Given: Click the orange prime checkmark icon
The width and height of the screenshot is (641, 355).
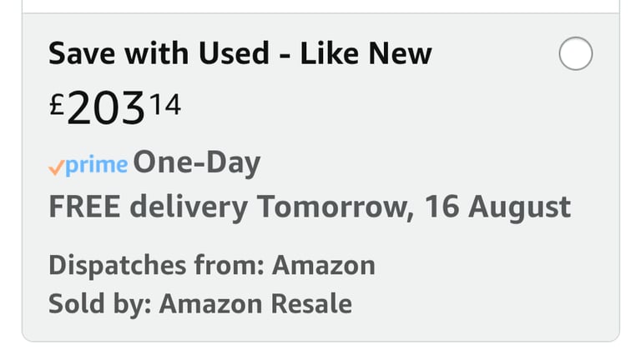Looking at the screenshot, I should [57, 167].
